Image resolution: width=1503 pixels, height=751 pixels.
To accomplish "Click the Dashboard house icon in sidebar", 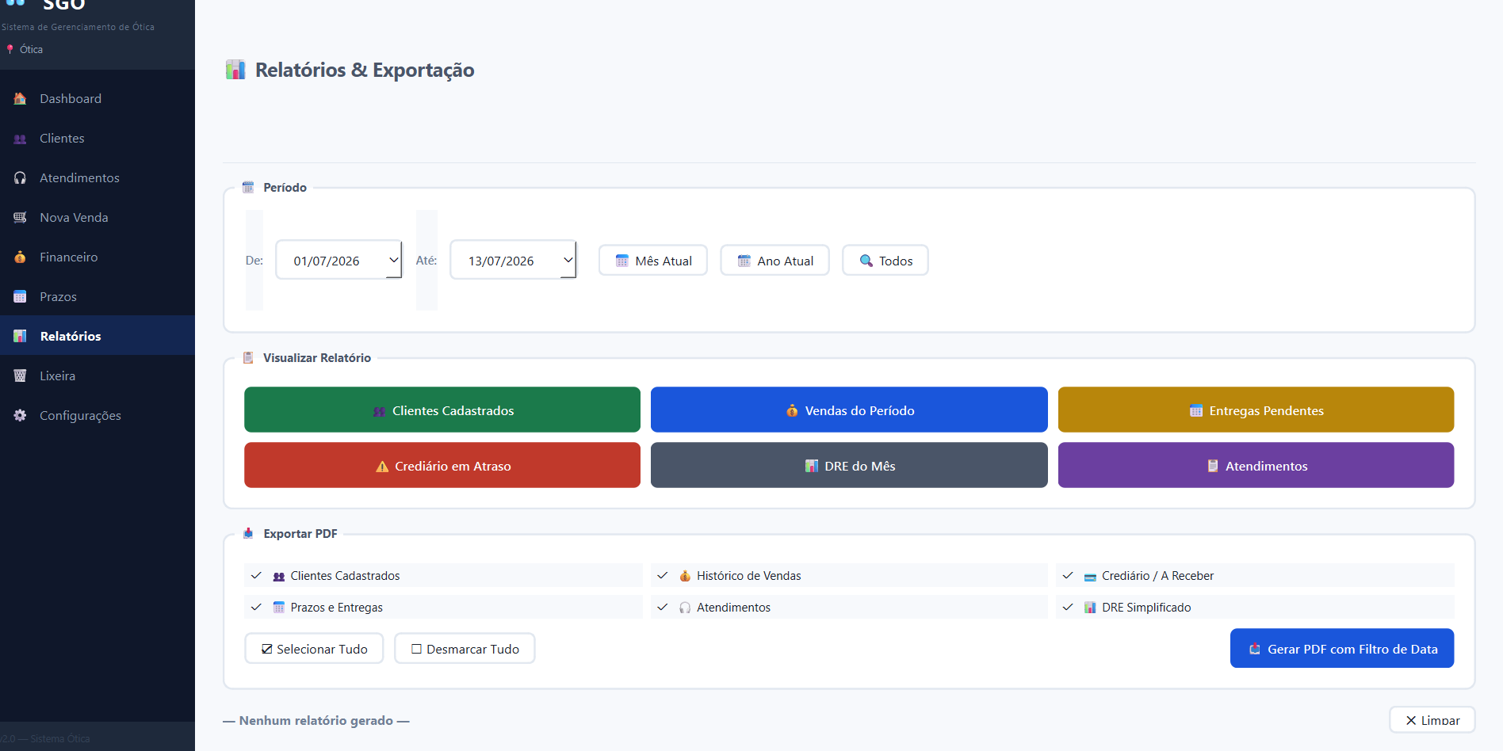I will [x=20, y=98].
